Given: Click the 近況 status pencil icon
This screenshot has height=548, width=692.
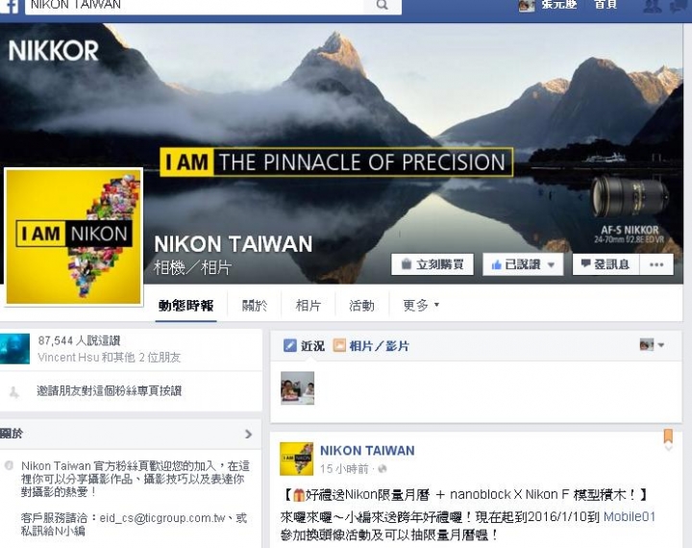Looking at the screenshot, I should [290, 345].
